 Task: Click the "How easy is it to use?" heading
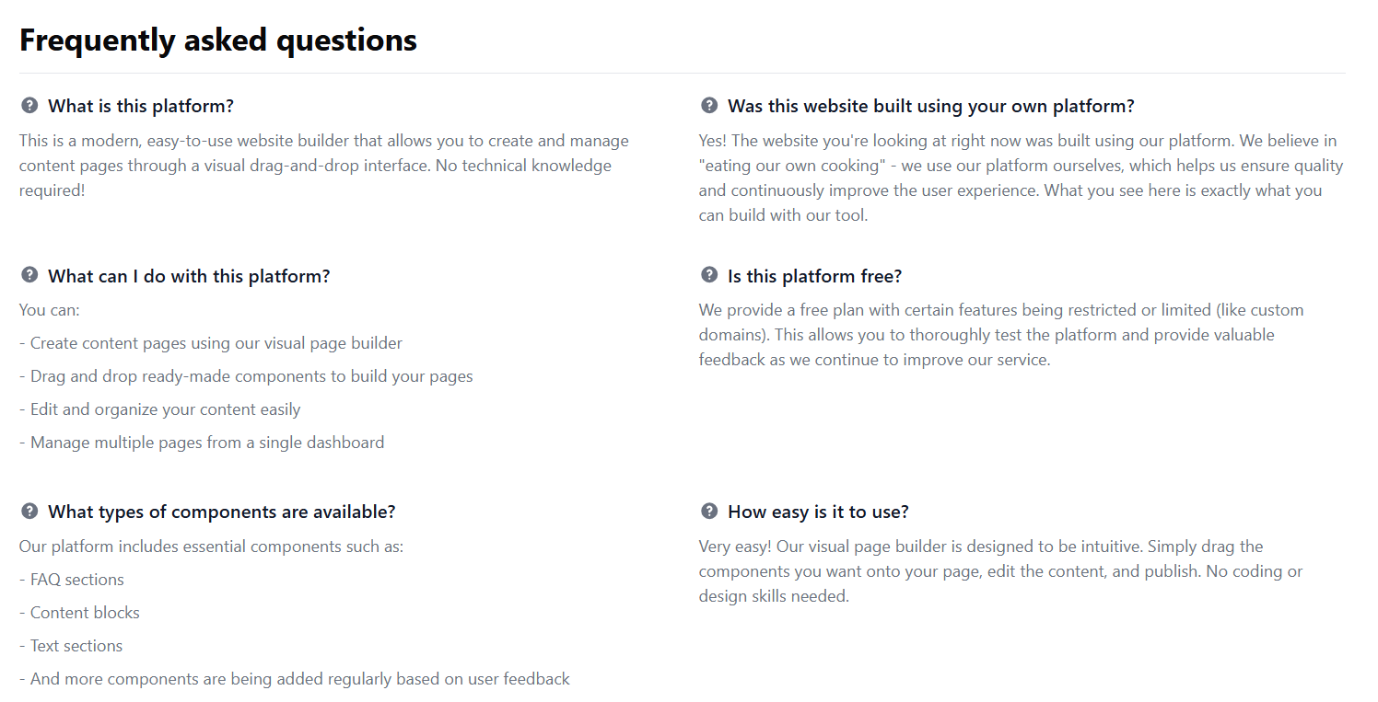tap(818, 512)
